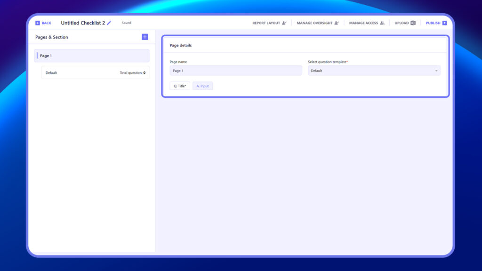Click the Untitled Checklist 2 title
The image size is (482, 271).
click(x=83, y=23)
